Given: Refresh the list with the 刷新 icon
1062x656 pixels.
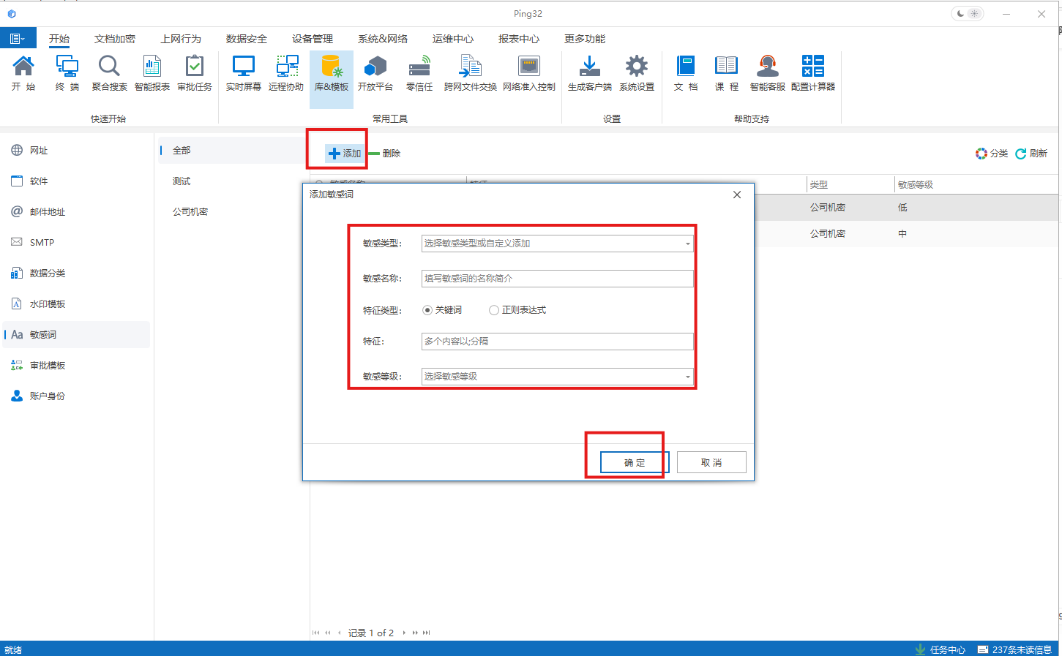Looking at the screenshot, I should coord(1020,153).
